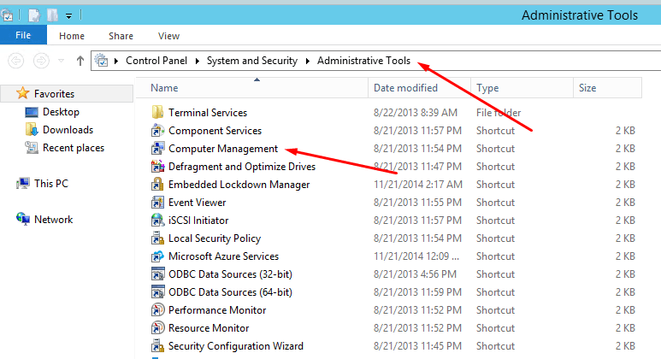Click the Properties icon in the quick access toolbar

point(34,15)
